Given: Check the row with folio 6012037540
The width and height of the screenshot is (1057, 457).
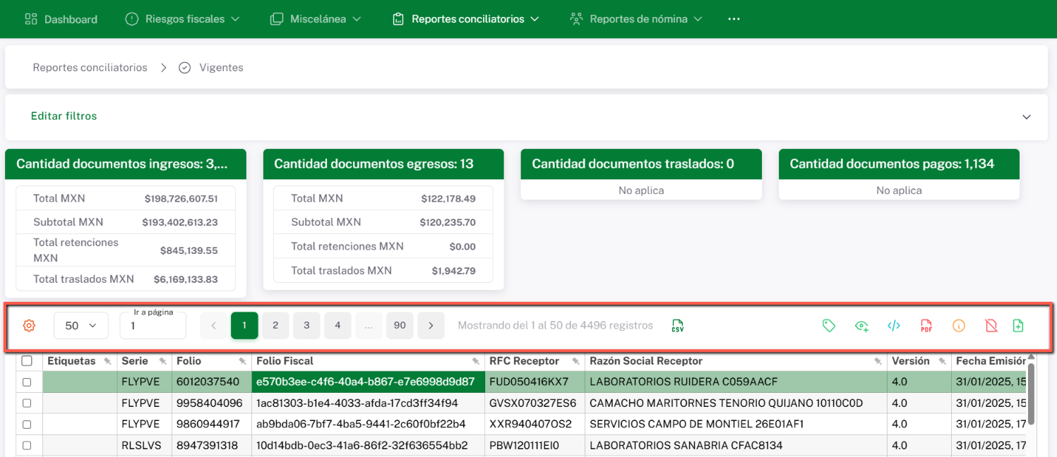Looking at the screenshot, I should tap(27, 382).
